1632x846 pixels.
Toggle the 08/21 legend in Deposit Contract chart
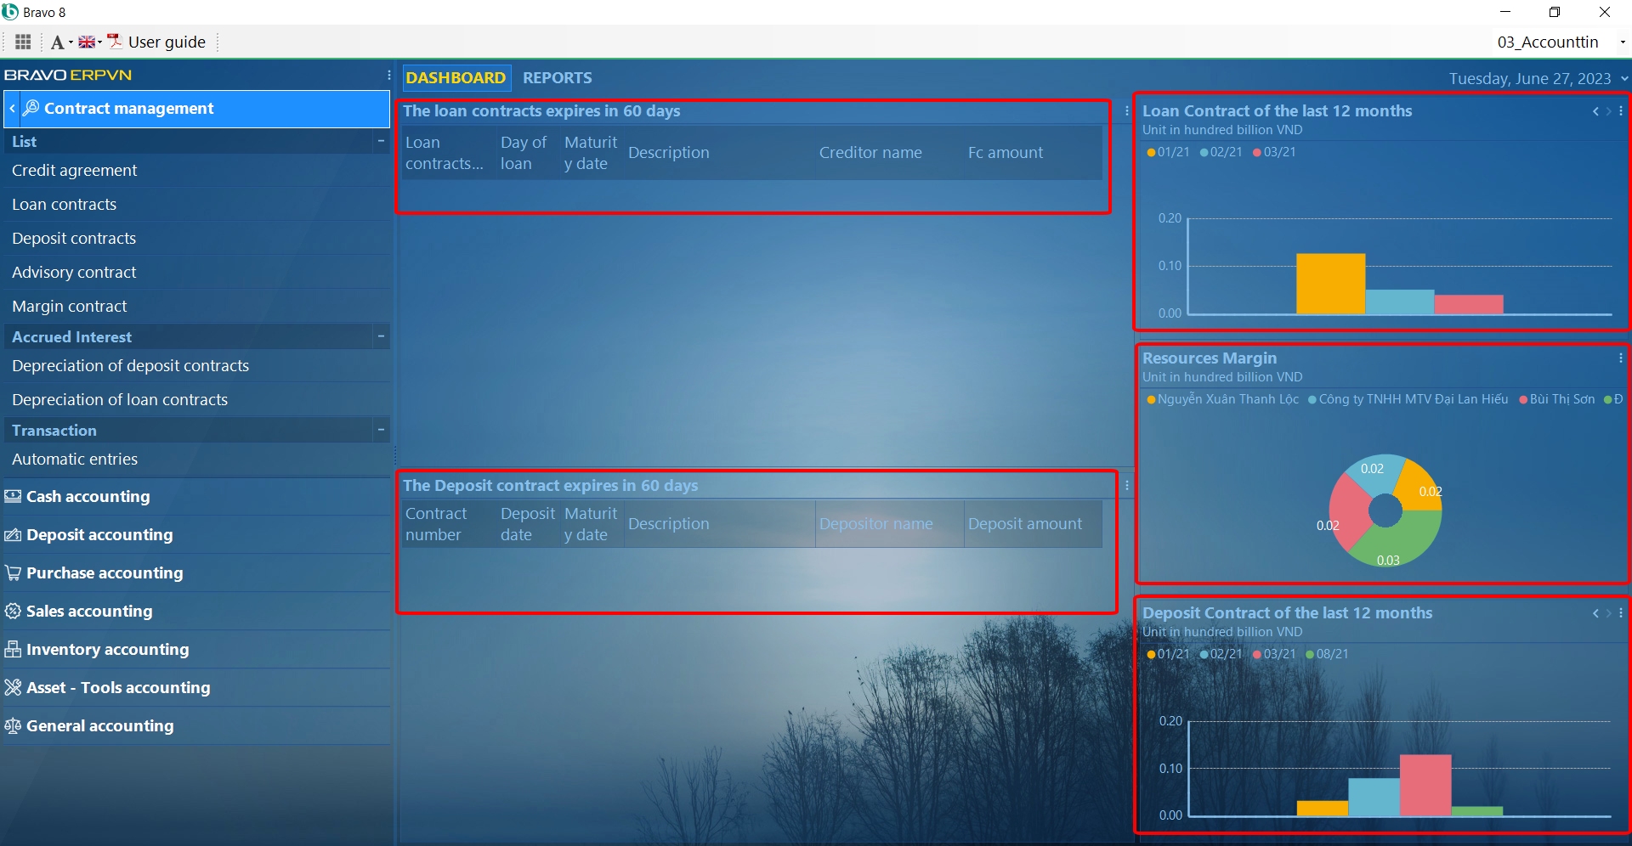[x=1327, y=654]
